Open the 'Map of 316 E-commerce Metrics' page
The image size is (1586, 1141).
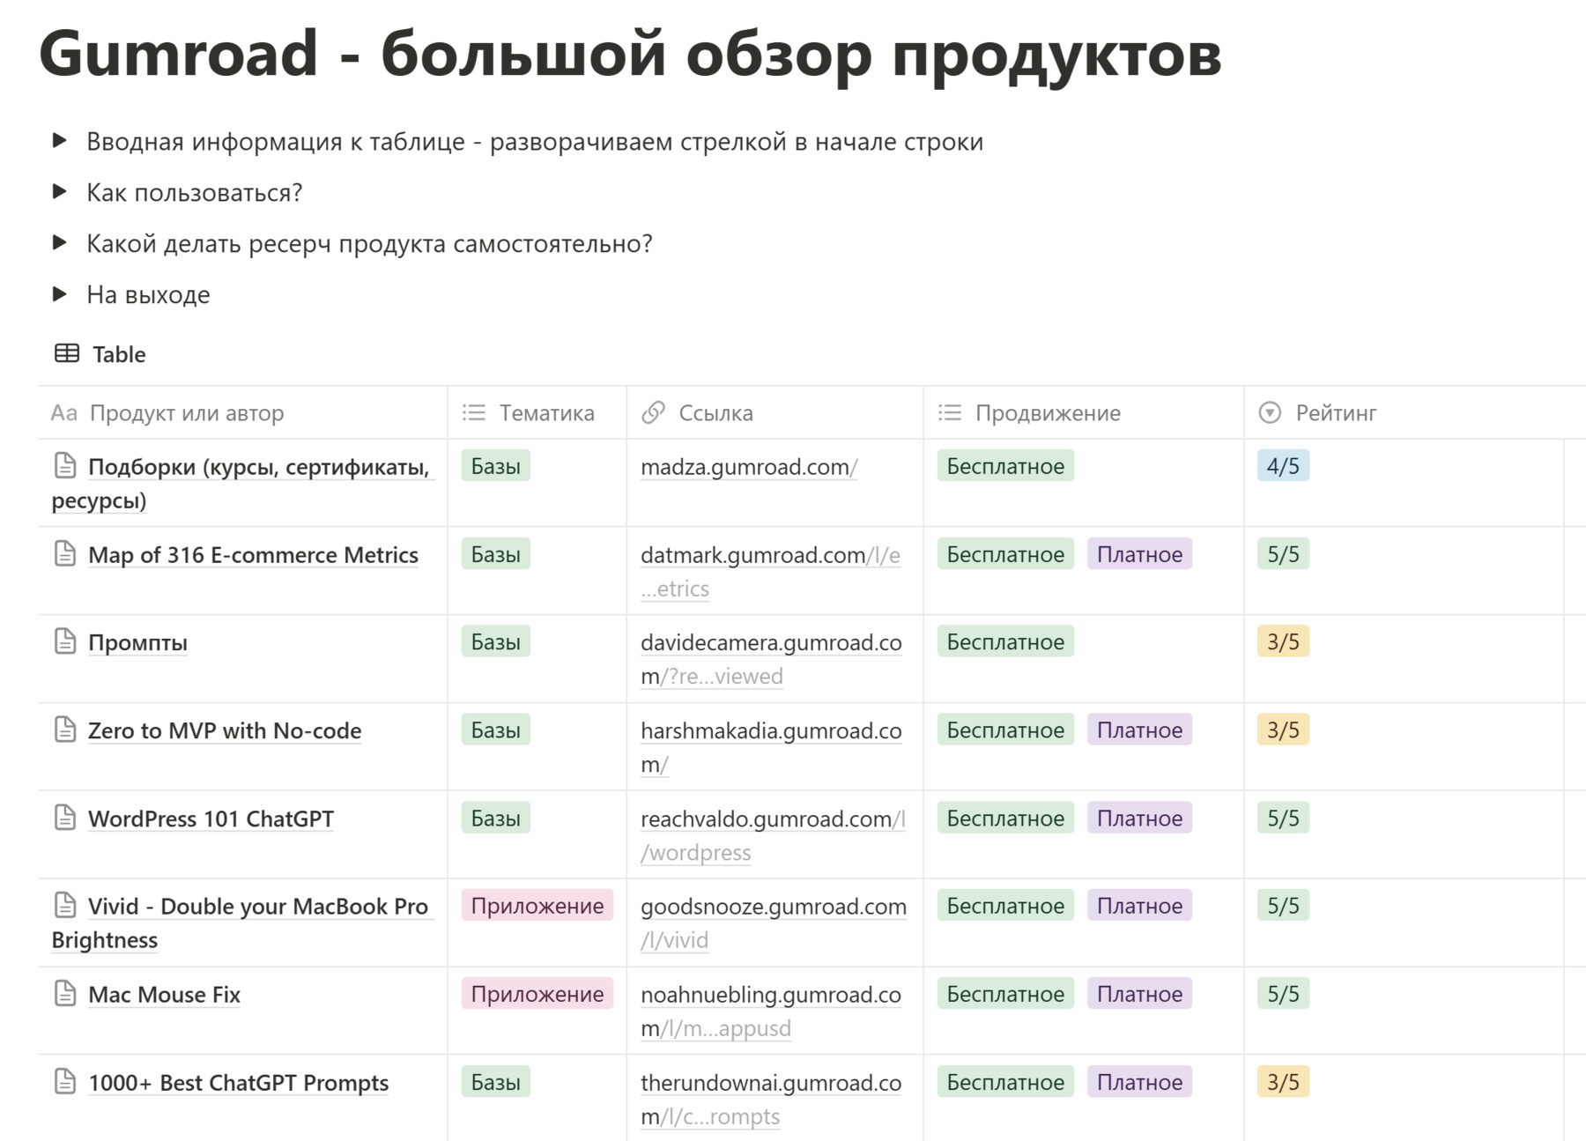(x=253, y=554)
